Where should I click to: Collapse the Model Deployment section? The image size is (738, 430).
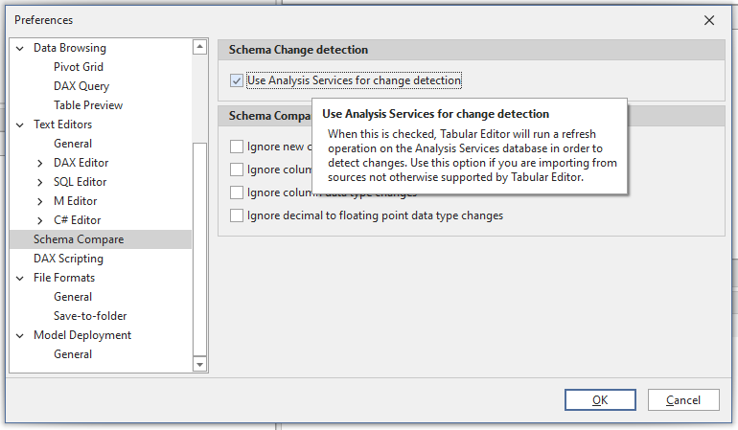tap(21, 335)
